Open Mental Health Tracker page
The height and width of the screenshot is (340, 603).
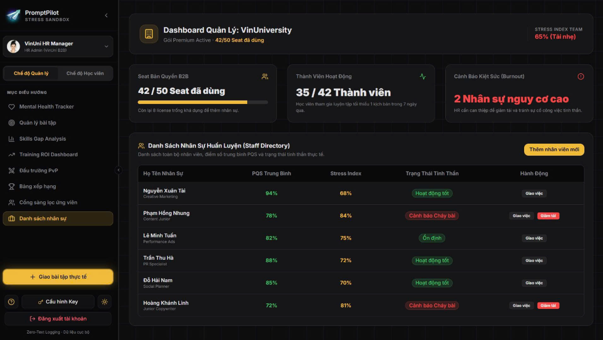click(x=58, y=106)
